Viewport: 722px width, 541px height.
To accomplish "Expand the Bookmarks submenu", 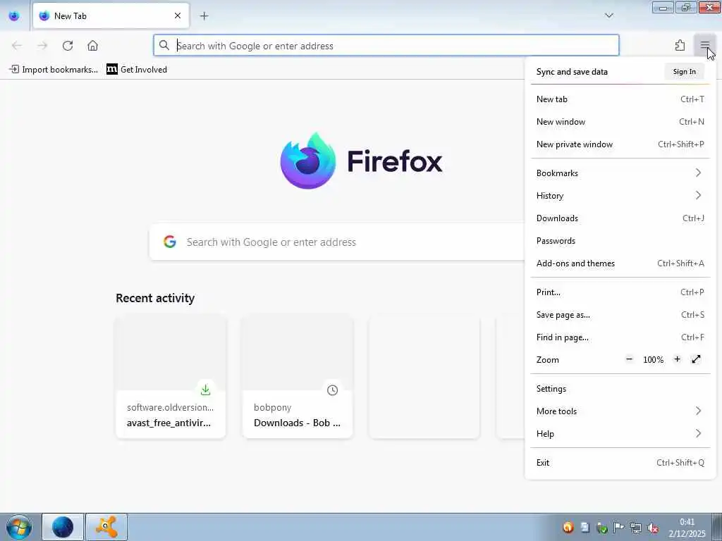I will tap(620, 173).
